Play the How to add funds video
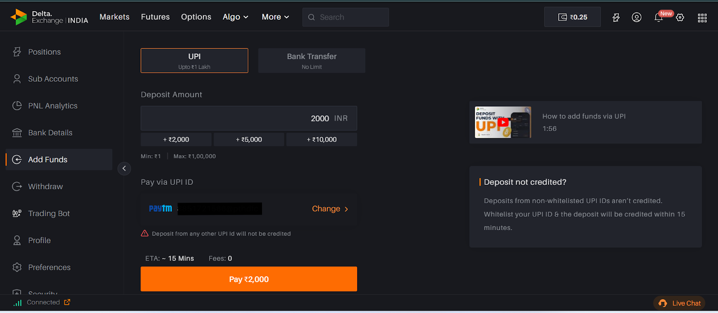This screenshot has width=718, height=313. (x=503, y=122)
